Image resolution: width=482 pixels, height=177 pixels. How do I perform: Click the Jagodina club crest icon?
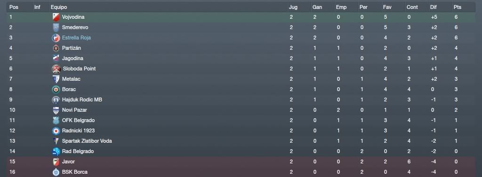56,59
